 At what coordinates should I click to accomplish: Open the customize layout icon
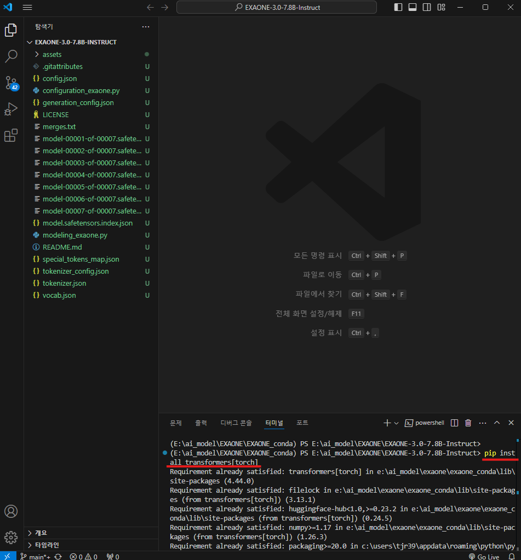point(442,7)
